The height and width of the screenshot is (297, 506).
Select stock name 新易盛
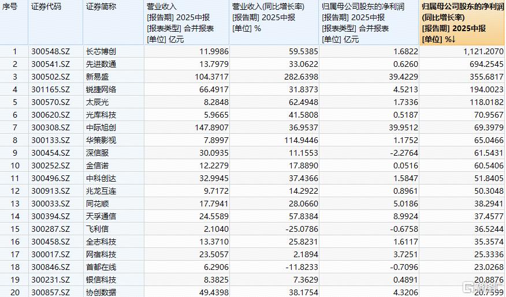(x=98, y=77)
